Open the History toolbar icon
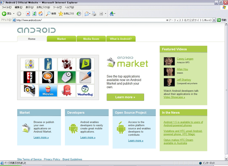 click(79, 14)
